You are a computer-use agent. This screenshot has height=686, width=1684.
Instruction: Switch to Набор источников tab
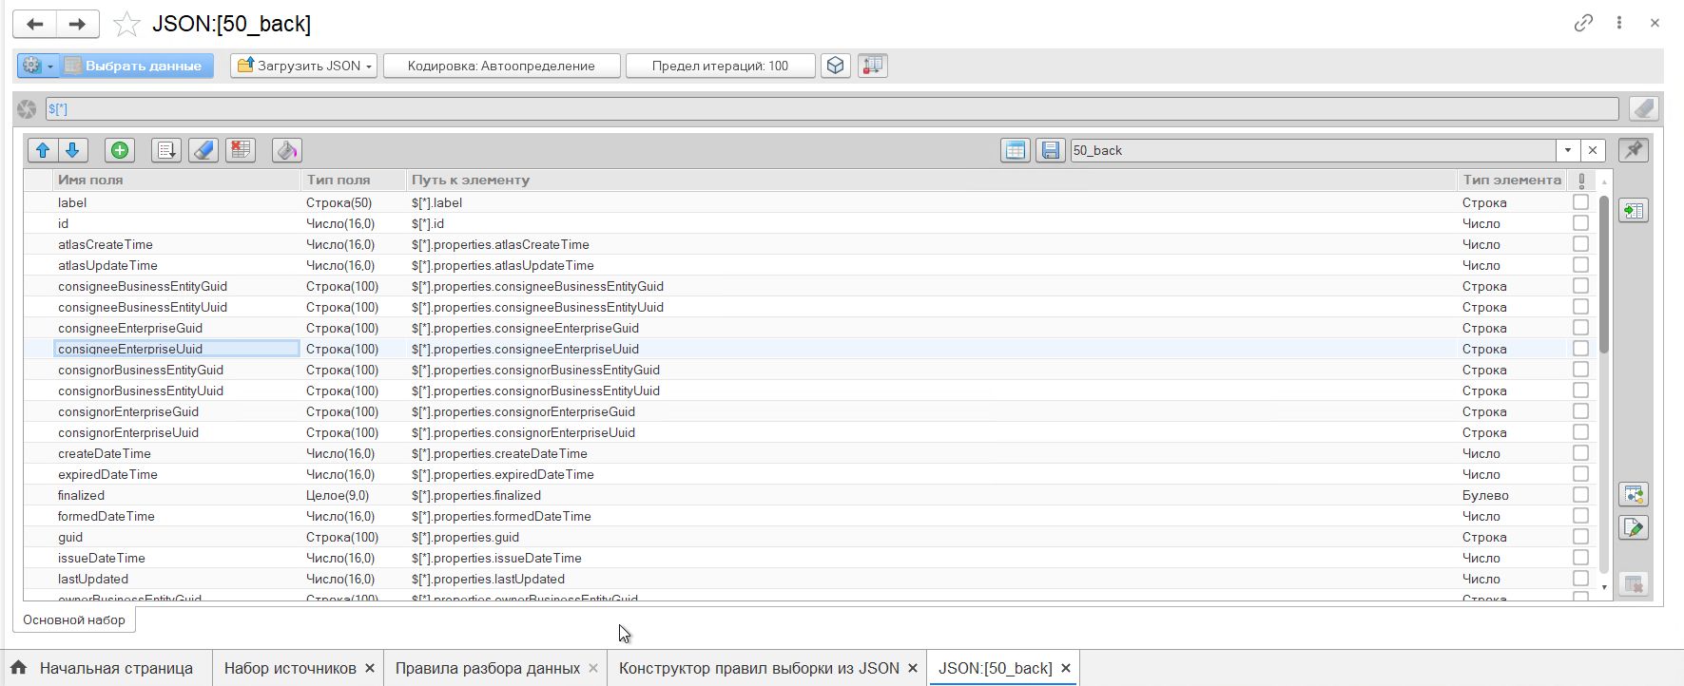[x=289, y=668]
